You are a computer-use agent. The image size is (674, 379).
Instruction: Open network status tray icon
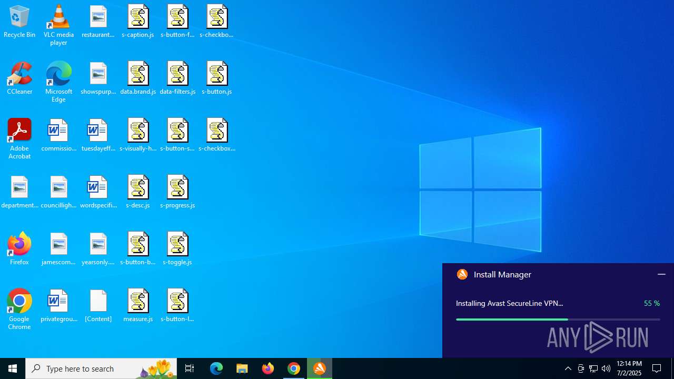[593, 368]
